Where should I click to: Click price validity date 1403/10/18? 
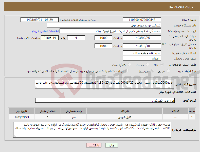click(x=142, y=46)
